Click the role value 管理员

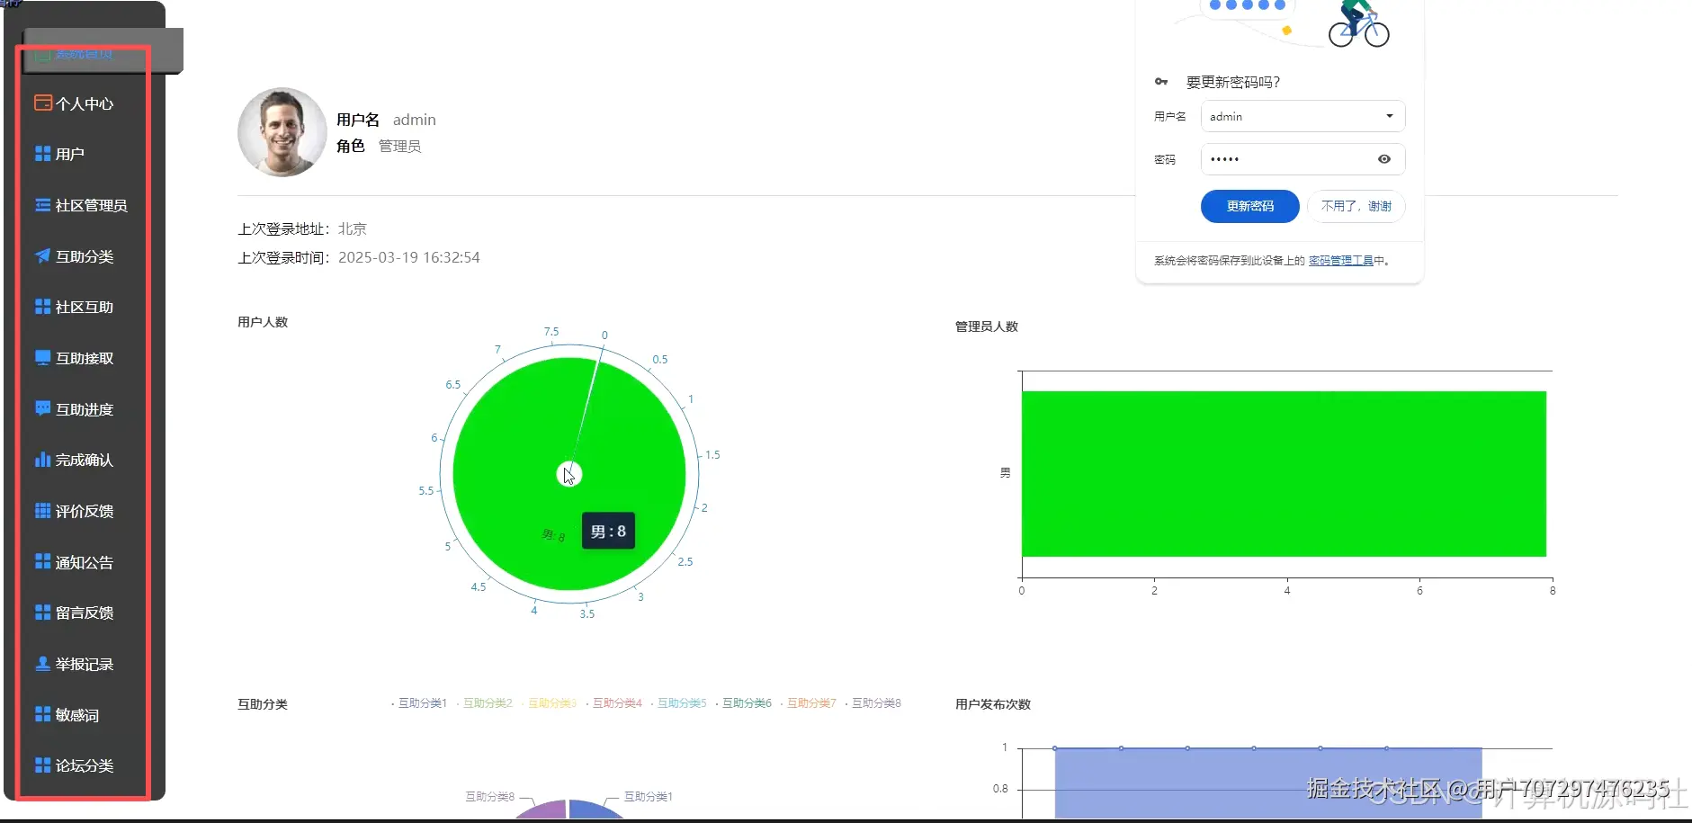[399, 146]
